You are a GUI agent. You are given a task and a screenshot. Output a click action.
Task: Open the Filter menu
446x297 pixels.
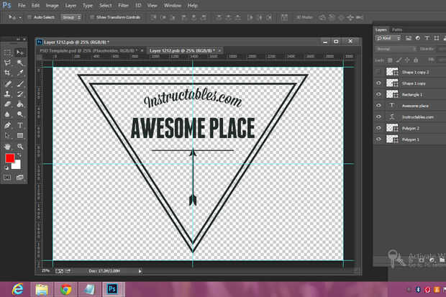[124, 5]
